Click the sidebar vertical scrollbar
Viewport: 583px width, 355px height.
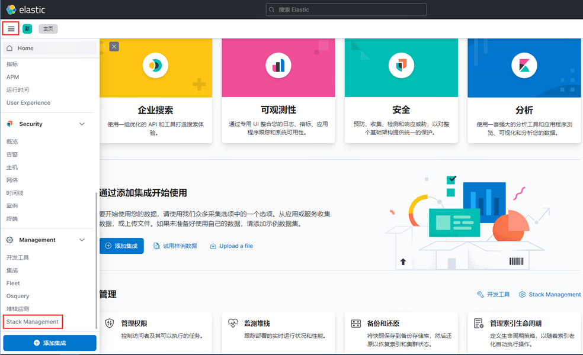coord(97,260)
